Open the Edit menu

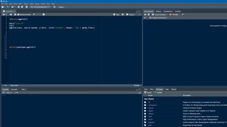(6, 4)
